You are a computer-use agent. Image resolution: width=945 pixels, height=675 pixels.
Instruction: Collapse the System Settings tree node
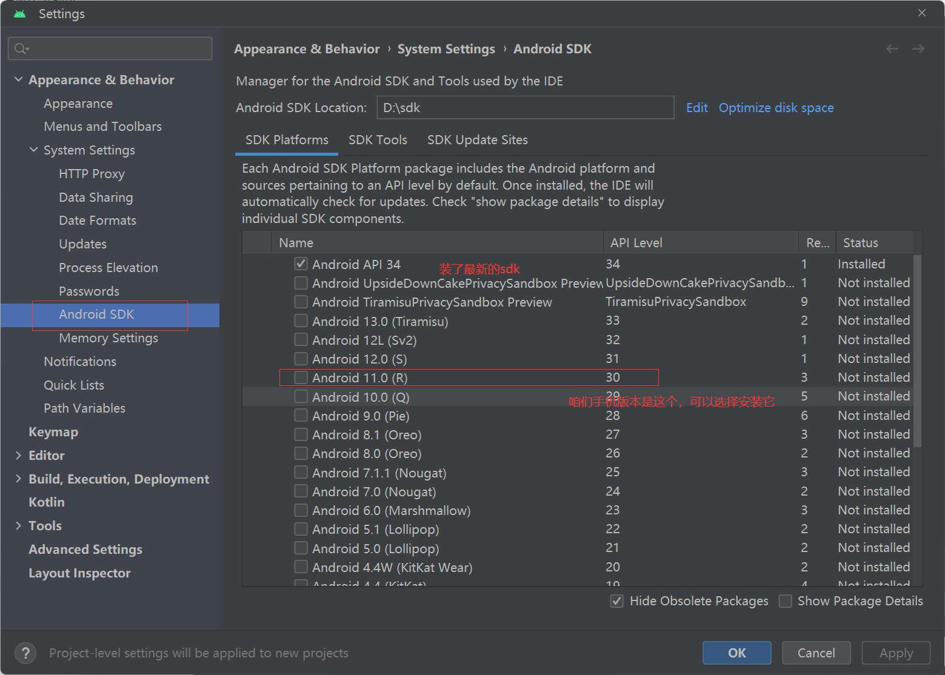(x=34, y=150)
